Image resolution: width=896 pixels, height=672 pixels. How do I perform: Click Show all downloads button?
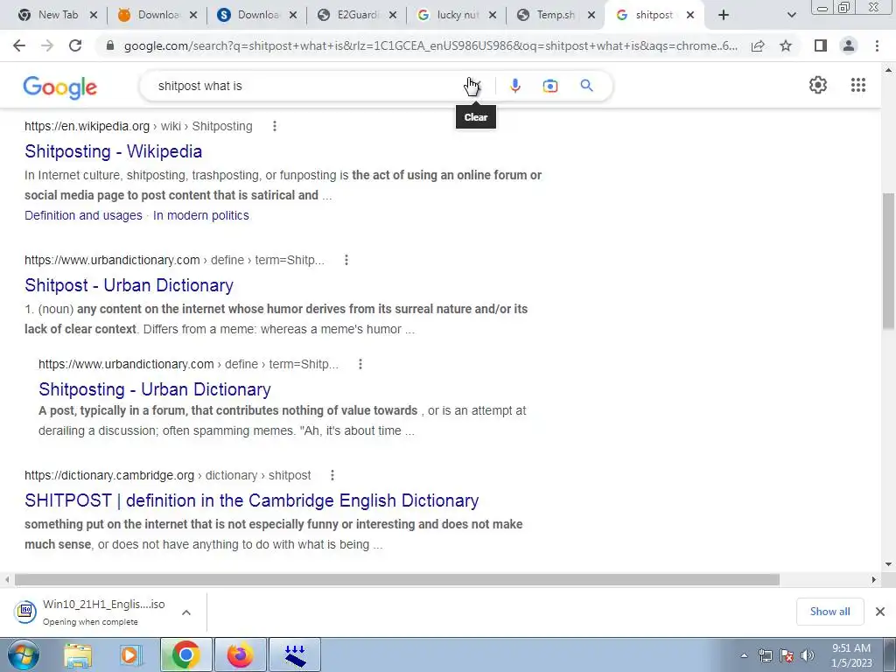829,612
